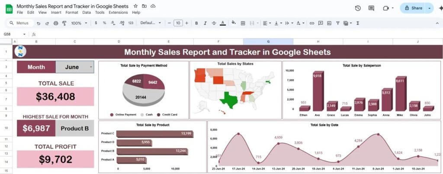Open fill color bucket
This screenshot has width=443, height=174.
point(234,23)
